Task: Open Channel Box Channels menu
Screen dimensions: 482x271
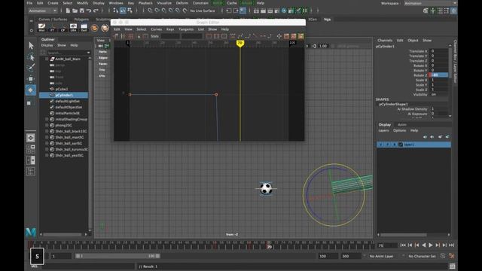Action: [x=385, y=40]
